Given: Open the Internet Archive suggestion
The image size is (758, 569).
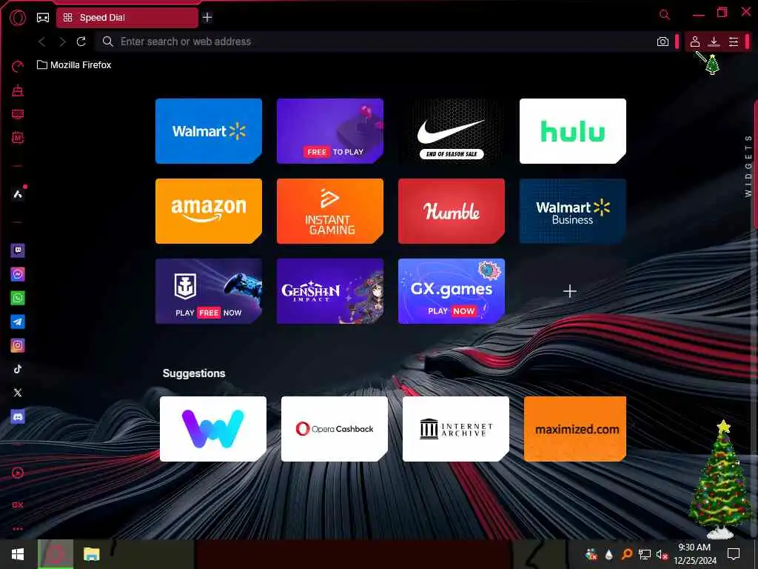Looking at the screenshot, I should tap(455, 429).
